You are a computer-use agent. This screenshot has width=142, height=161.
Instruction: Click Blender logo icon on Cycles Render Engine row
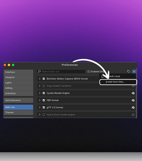pos(133,93)
